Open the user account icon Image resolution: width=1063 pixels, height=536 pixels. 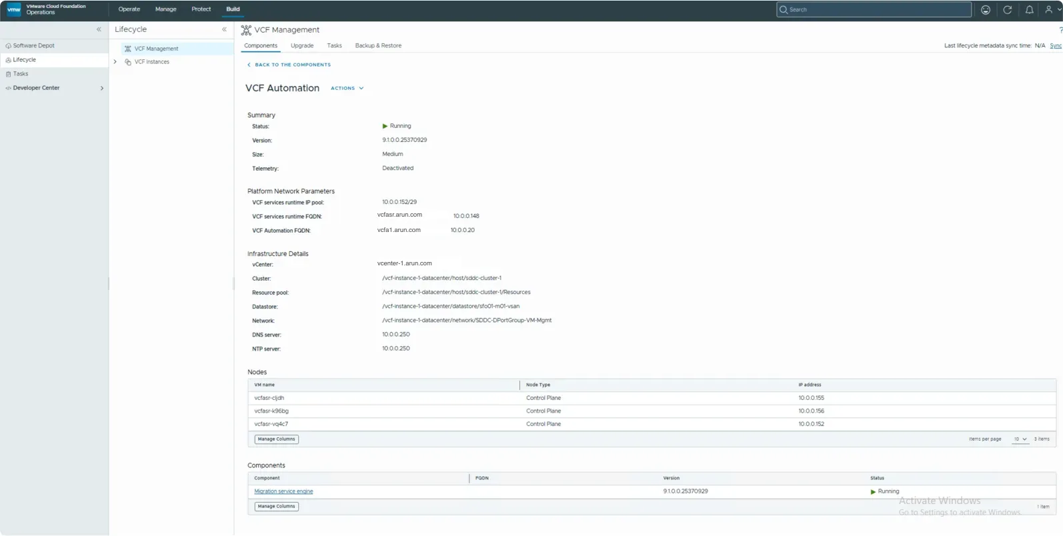tap(1048, 9)
